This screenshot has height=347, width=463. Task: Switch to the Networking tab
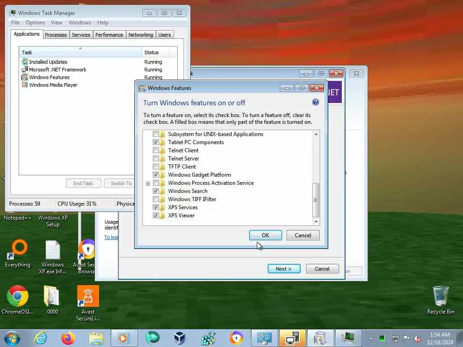[x=141, y=35]
